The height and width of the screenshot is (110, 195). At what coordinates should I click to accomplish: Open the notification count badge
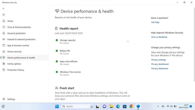coord(191,106)
